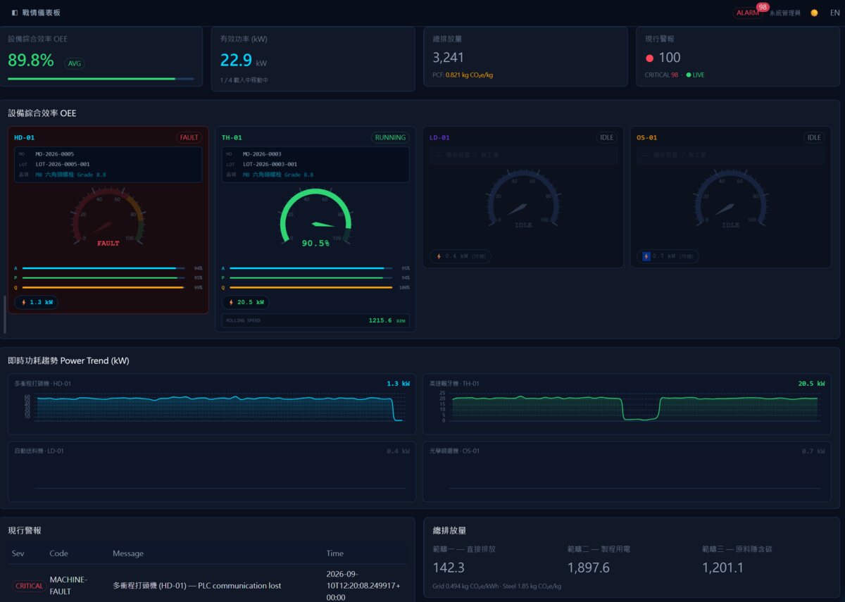Click the 自動送料機 LD-01 chart label

point(39,451)
